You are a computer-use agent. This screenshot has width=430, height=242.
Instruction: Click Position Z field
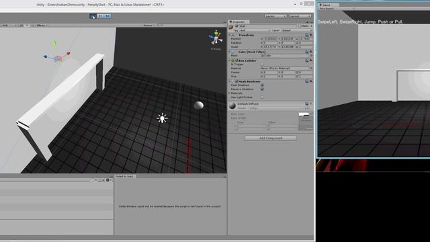[305, 39]
